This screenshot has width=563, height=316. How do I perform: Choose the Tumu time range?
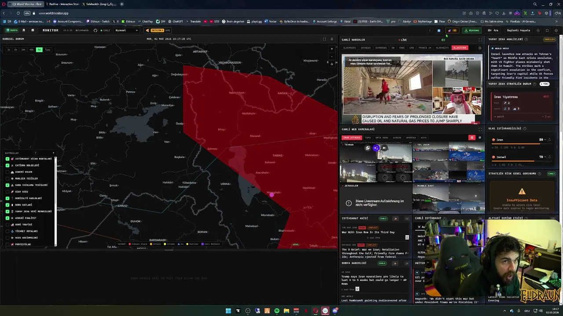pyautogui.click(x=48, y=50)
